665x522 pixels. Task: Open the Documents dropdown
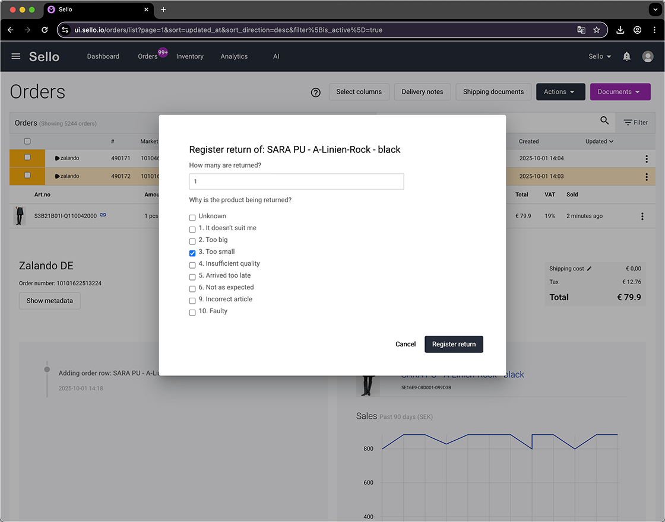point(620,92)
